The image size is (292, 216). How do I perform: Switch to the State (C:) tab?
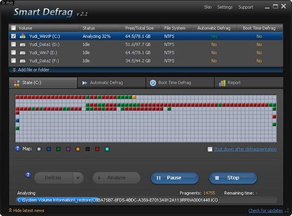(x=43, y=83)
